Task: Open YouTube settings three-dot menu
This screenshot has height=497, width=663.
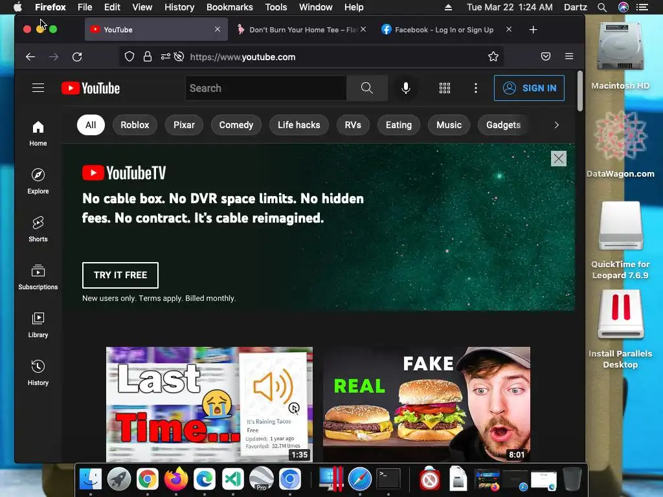Action: (476, 88)
